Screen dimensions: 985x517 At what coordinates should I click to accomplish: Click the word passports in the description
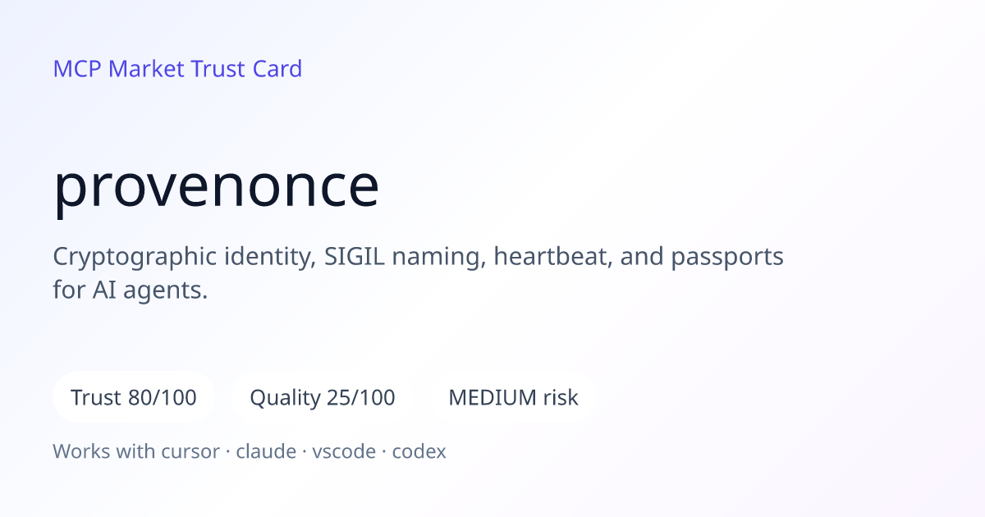pos(727,258)
